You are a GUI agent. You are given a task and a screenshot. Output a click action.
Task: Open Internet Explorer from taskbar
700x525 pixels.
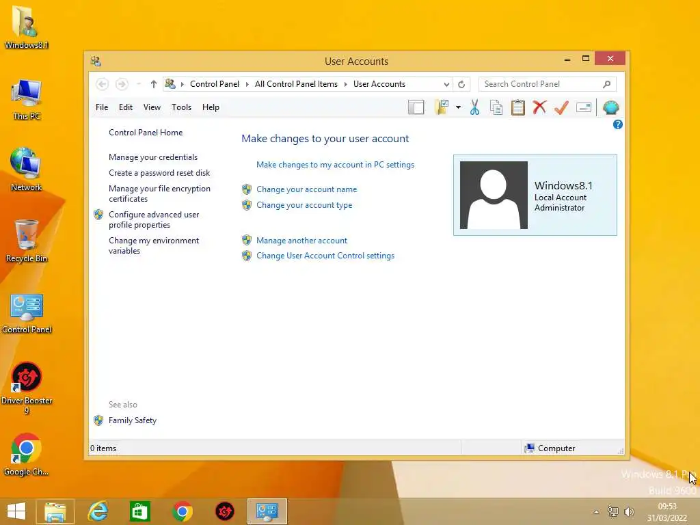coord(98,511)
